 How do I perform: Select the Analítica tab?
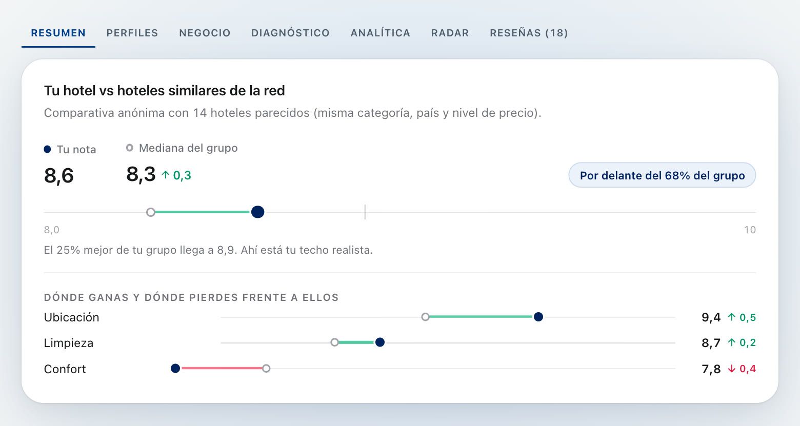click(x=381, y=33)
